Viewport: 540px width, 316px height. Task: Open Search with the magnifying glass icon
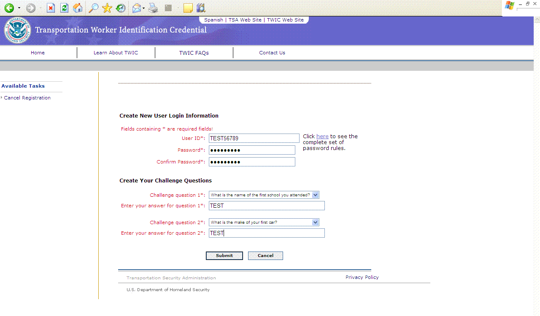tap(93, 8)
